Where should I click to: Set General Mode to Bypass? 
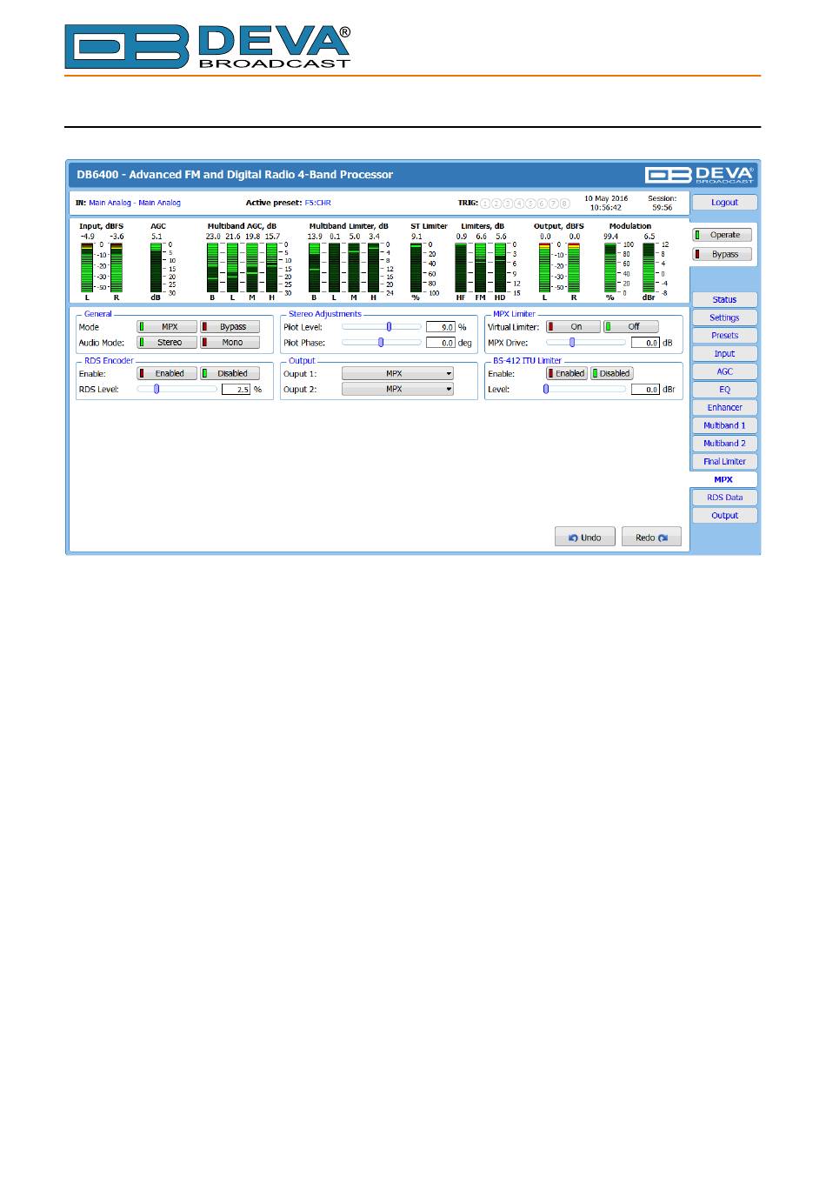[x=230, y=327]
